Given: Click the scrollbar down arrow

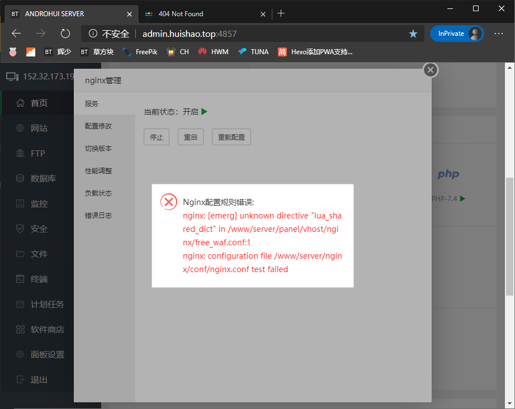Looking at the screenshot, I should [x=509, y=403].
